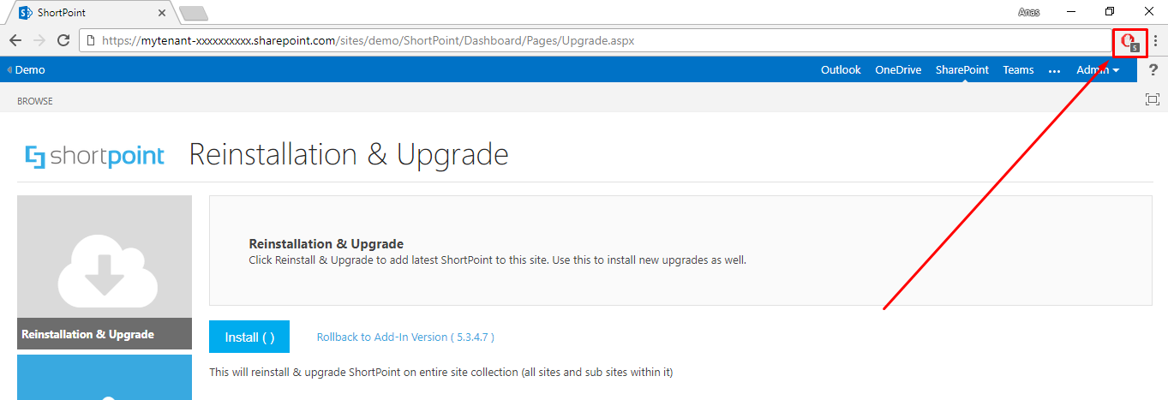Open Teams from the top bar
The width and height of the screenshot is (1168, 400).
pyautogui.click(x=1018, y=70)
